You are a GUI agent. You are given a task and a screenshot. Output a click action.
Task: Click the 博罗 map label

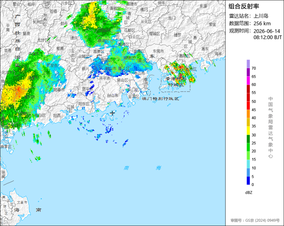178,35
